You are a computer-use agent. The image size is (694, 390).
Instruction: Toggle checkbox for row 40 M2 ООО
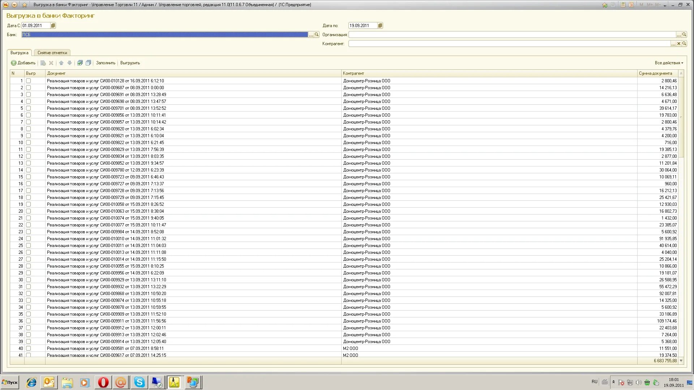click(29, 348)
